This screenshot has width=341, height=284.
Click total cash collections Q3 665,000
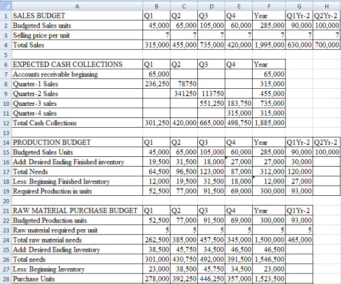pos(211,123)
